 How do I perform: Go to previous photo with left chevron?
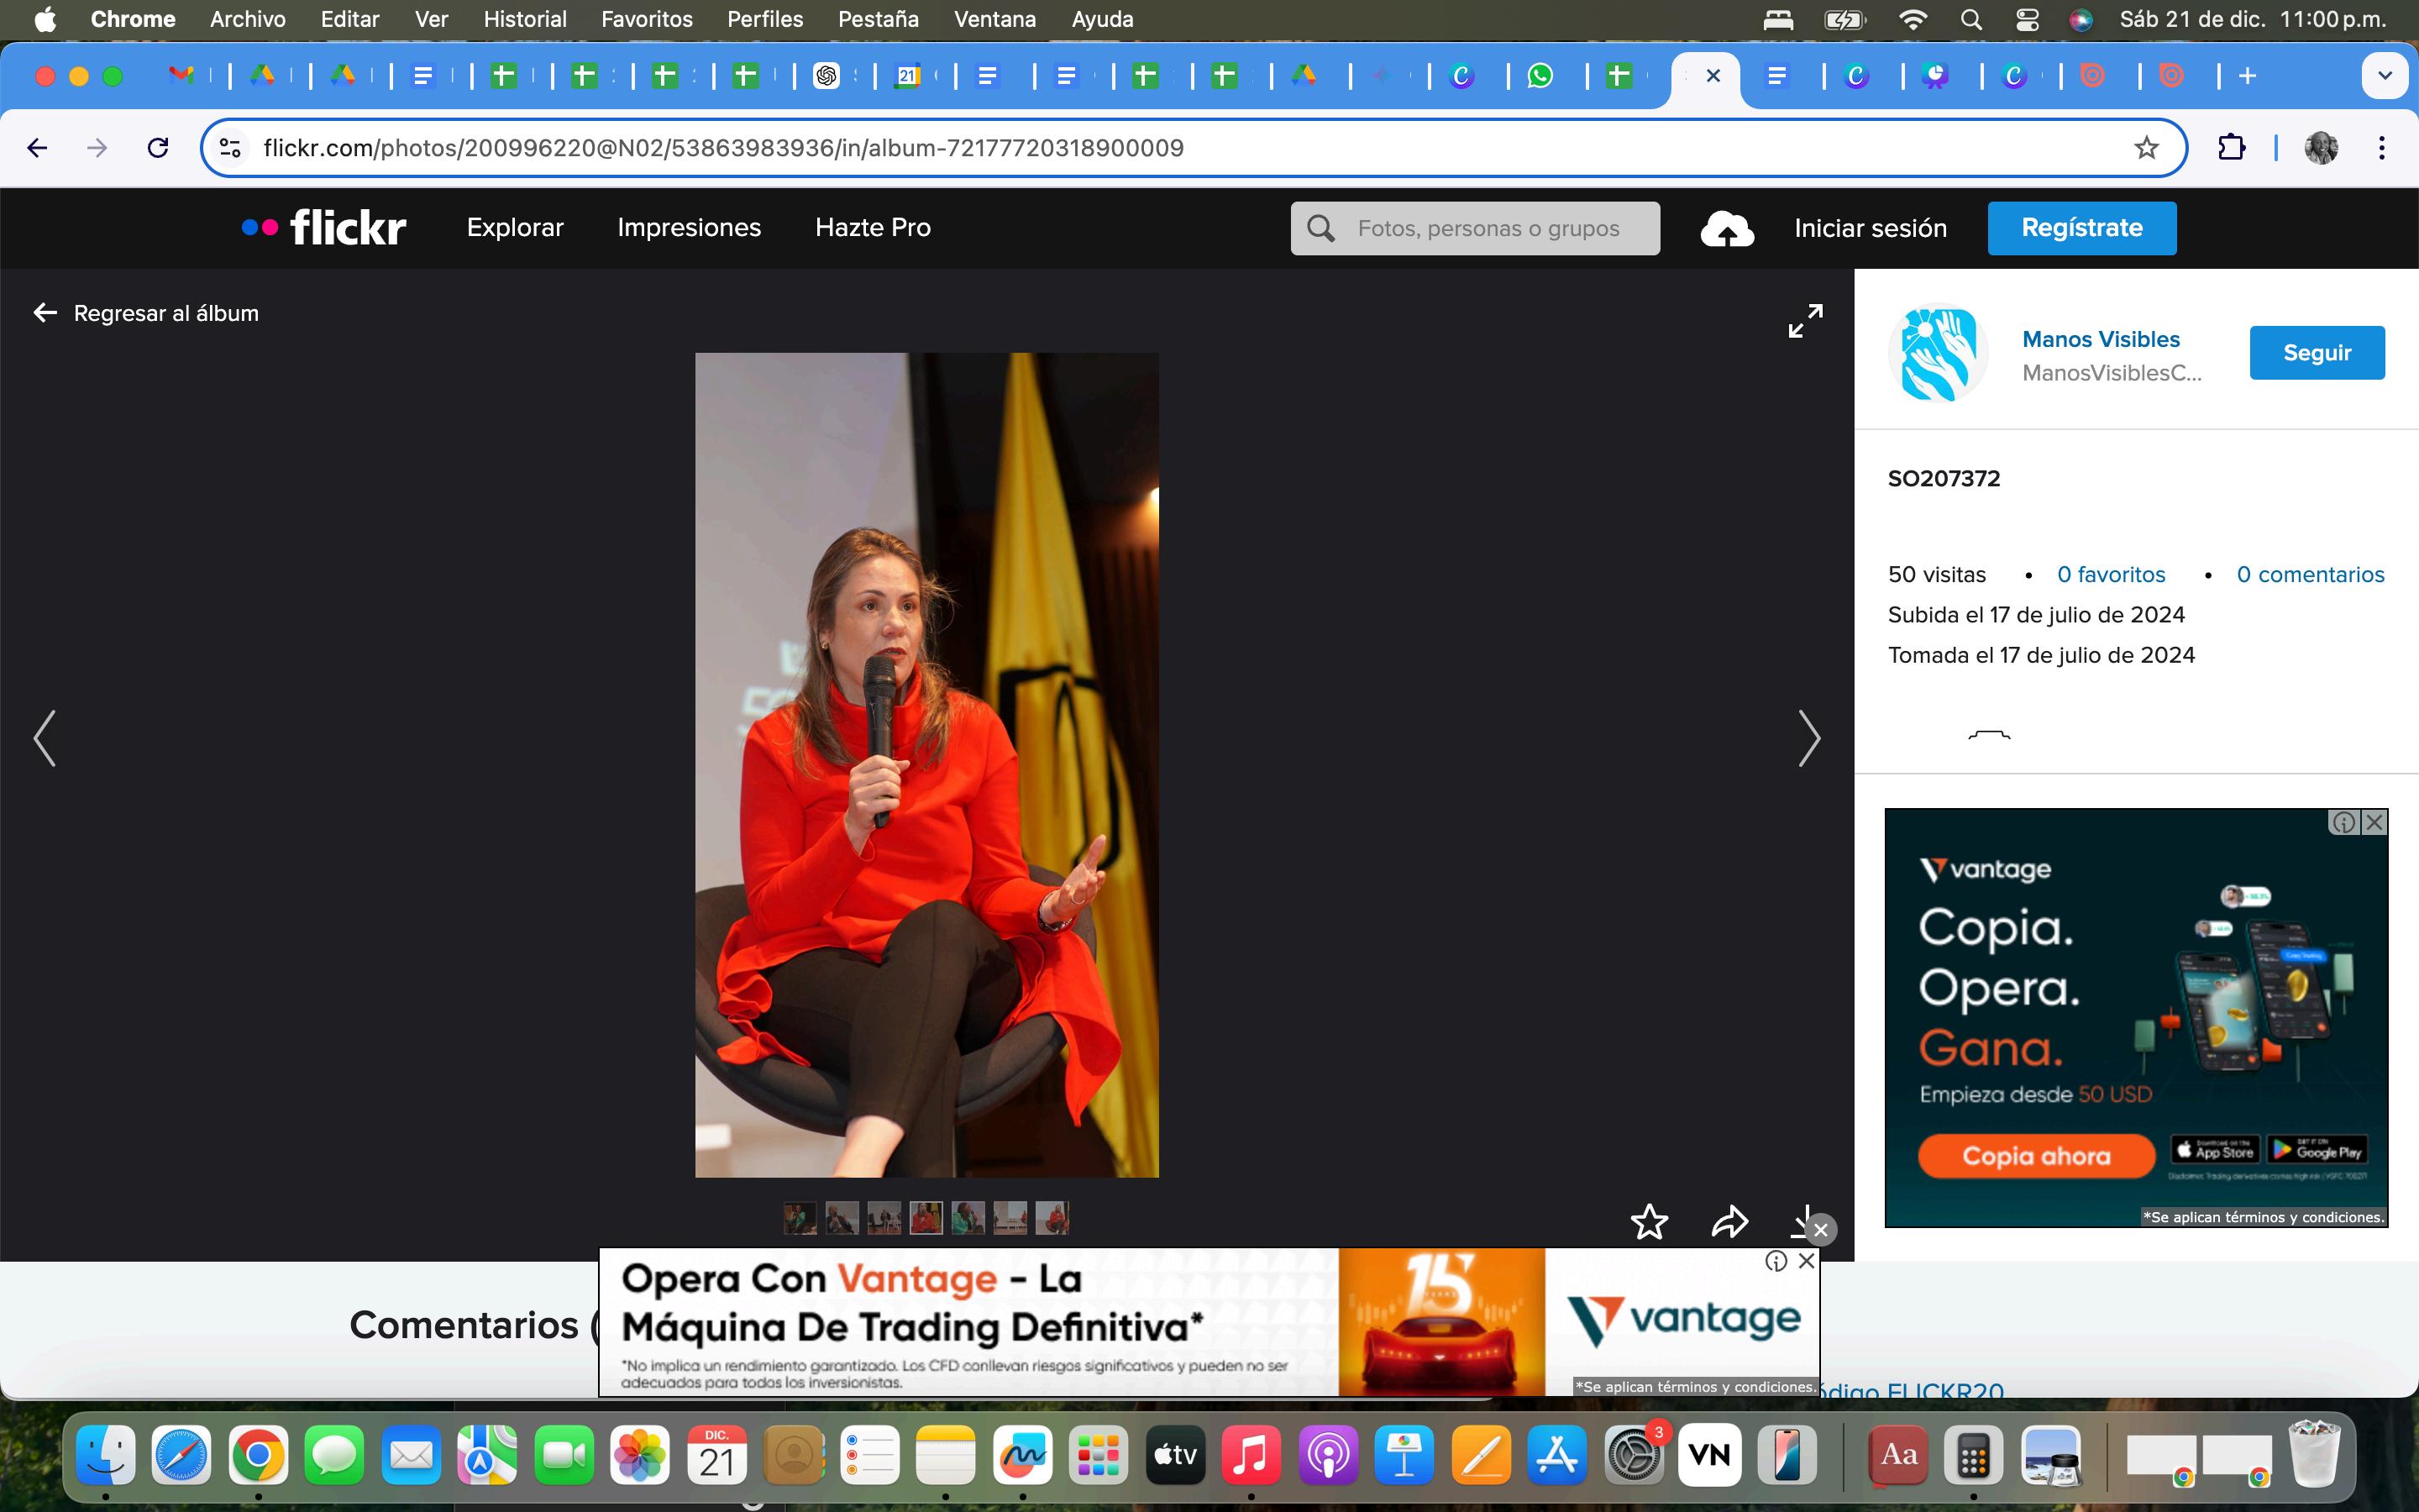point(45,738)
